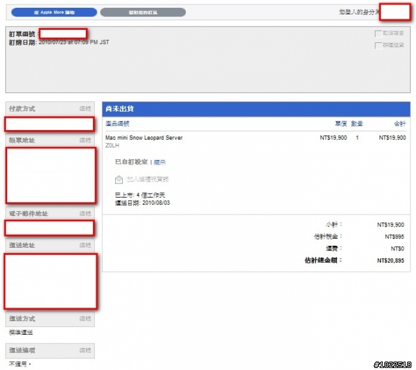Click the 標準運送 shipping method text
Screen dimensions: 416x370
tap(21, 332)
